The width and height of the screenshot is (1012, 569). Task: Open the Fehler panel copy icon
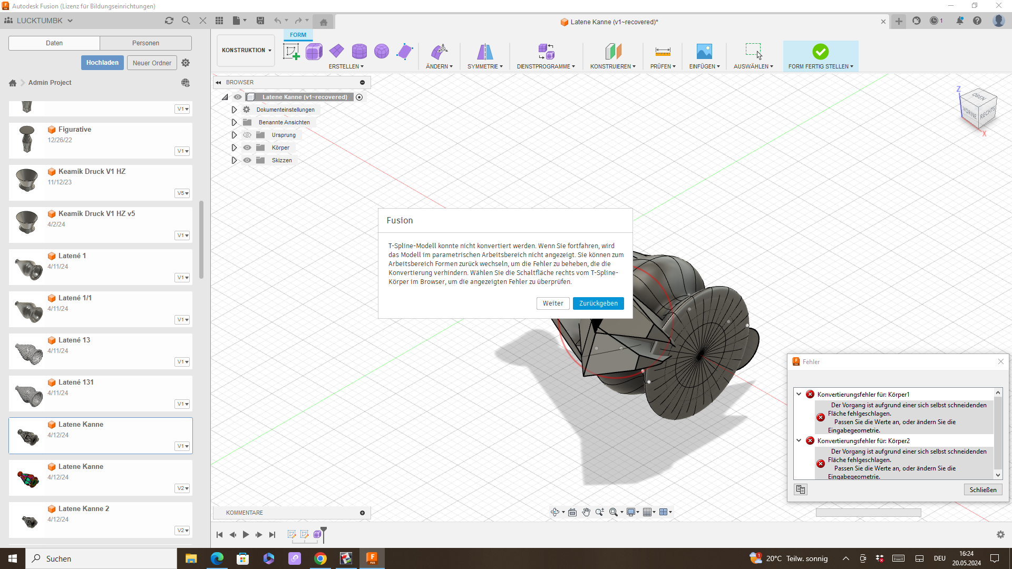pos(800,489)
